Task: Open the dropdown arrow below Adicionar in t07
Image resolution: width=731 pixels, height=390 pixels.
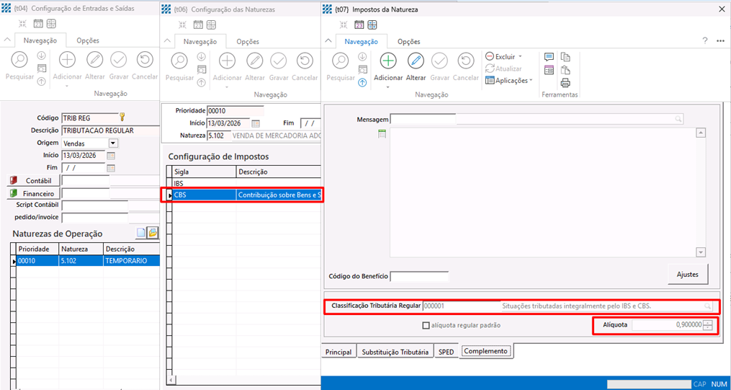Action: coord(388,87)
